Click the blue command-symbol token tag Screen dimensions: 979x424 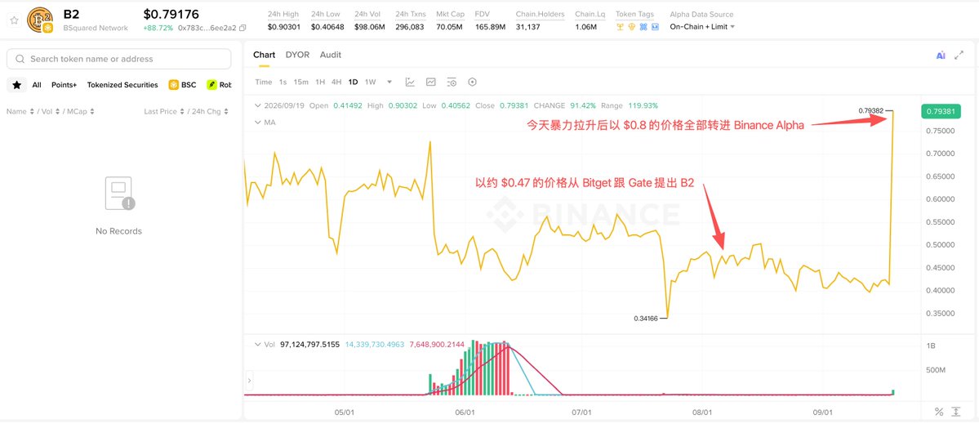643,27
